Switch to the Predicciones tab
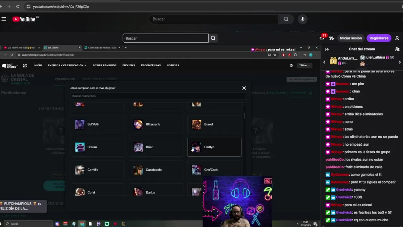Screen dimensions: 403x227 (65, 79)
